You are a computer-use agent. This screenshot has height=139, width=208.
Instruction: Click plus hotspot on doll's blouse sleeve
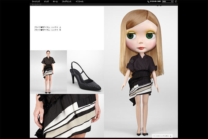[132, 61]
